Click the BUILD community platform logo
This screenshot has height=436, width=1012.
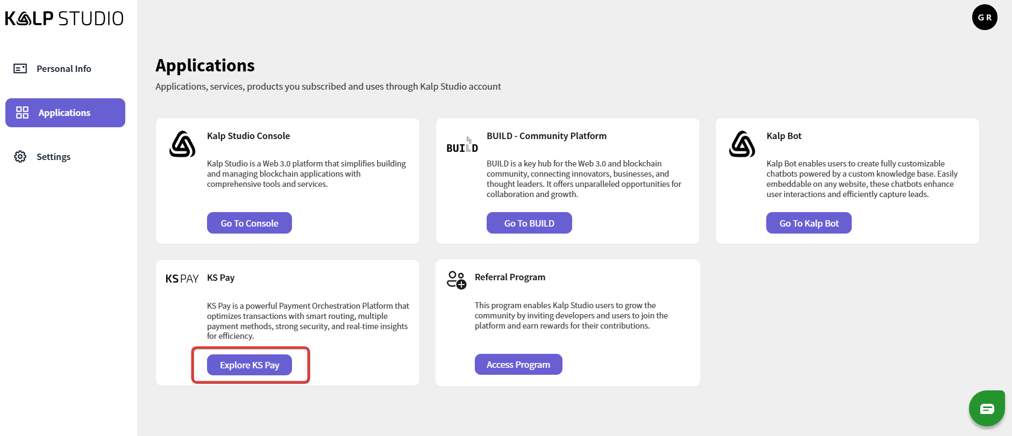tap(462, 145)
